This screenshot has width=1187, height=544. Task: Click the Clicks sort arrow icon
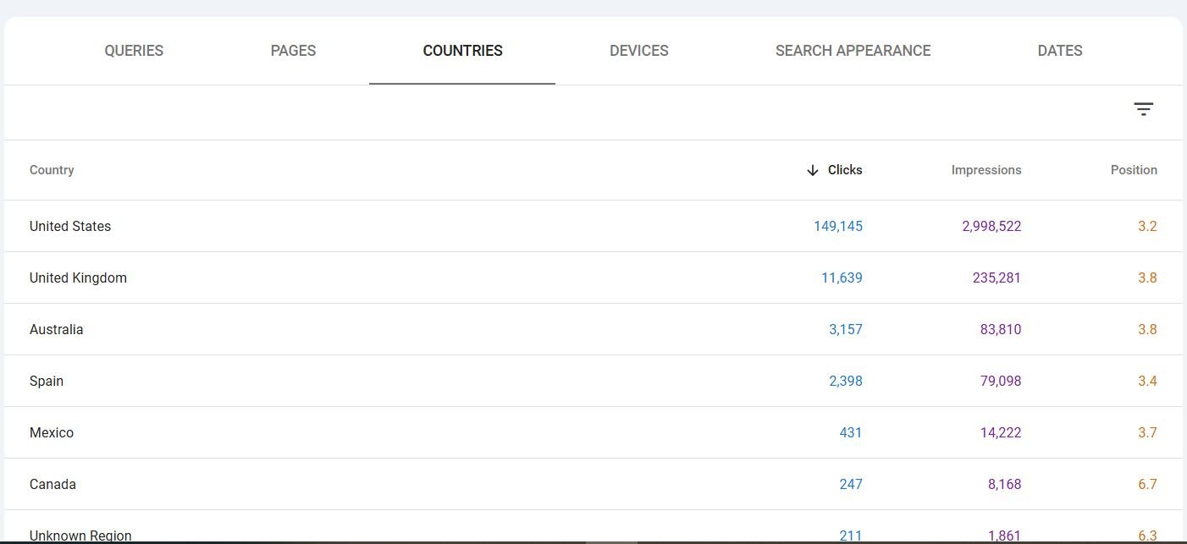pos(813,170)
